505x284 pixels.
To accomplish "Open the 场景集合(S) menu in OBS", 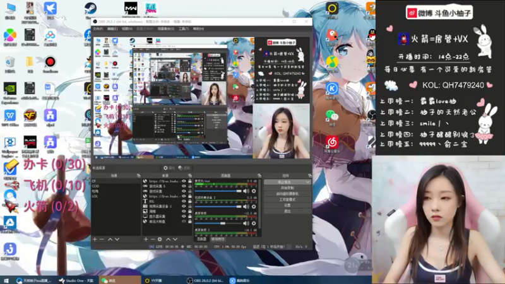I will 166,29.
